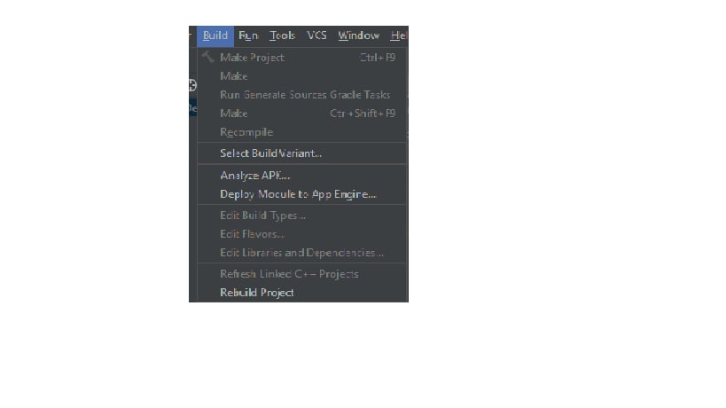Click the Make entry with Ctrl+Shift+F9 shortcut

pyautogui.click(x=301, y=114)
